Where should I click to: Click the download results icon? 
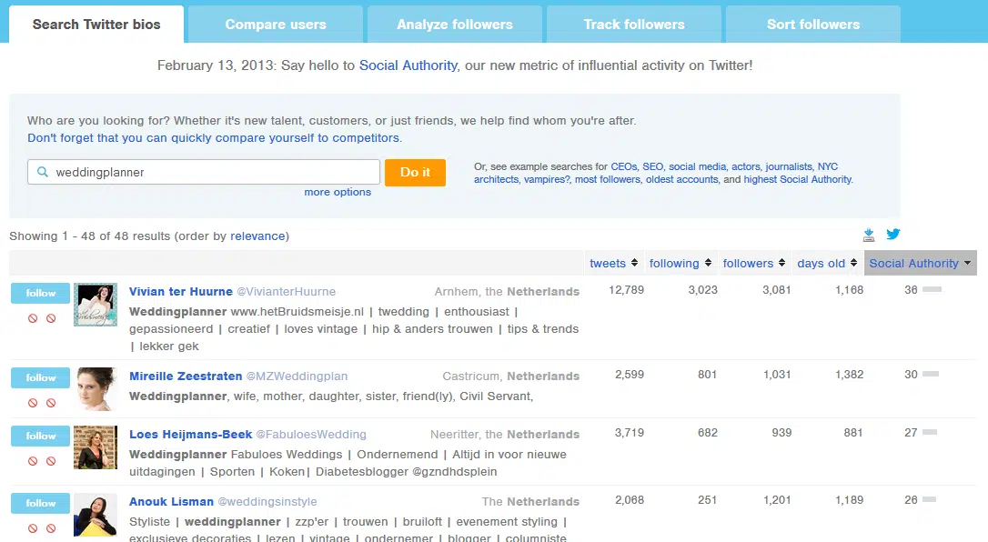pos(869,235)
